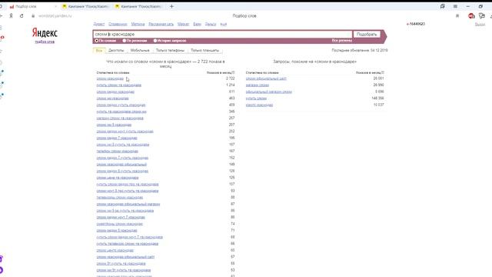Open the 'Метрика' top link

[138, 24]
